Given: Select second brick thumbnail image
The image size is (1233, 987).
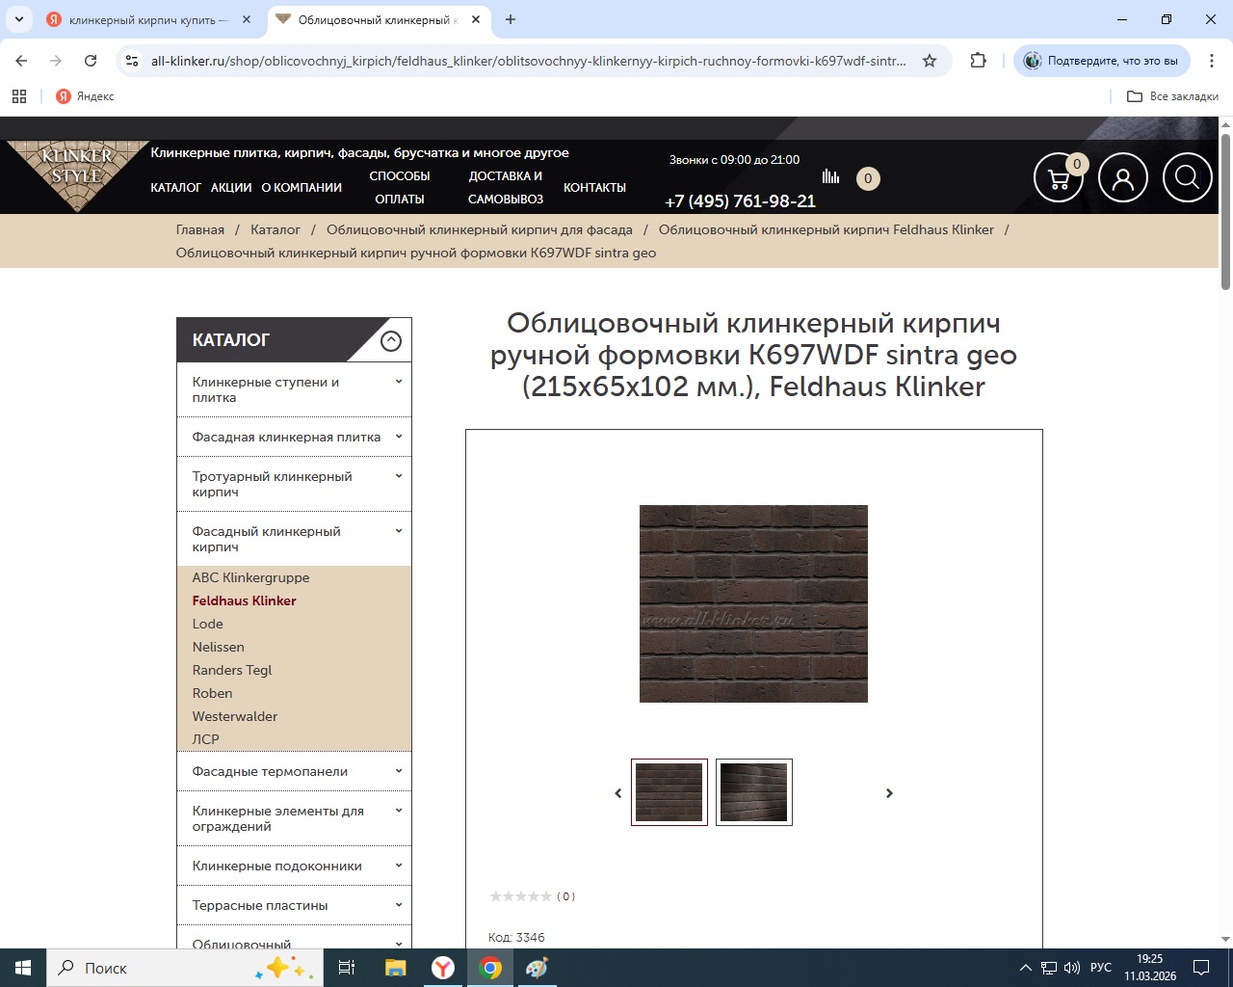Looking at the screenshot, I should coord(754,792).
